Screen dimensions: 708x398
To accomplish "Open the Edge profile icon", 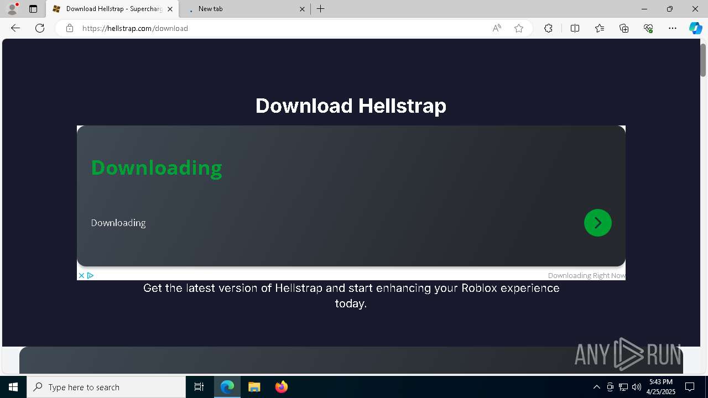I will (x=12, y=9).
